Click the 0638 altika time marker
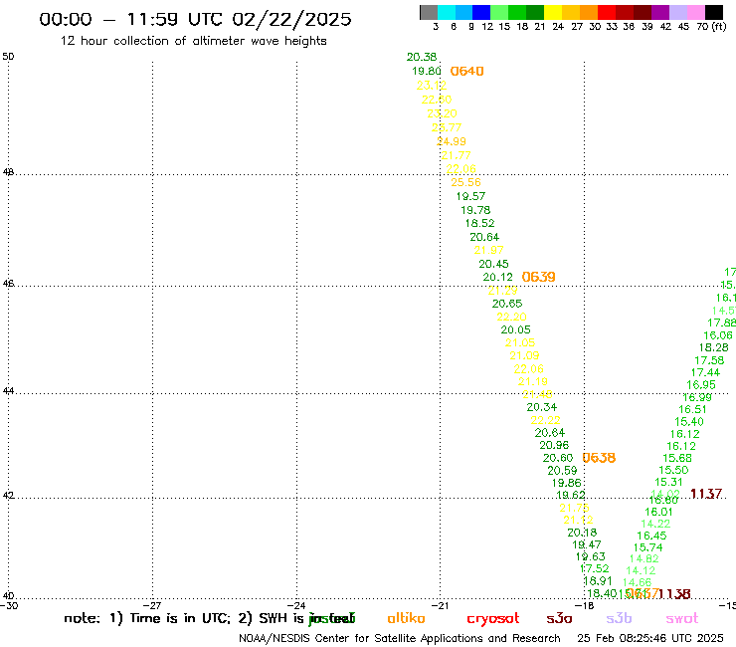736x647 pixels. click(599, 458)
